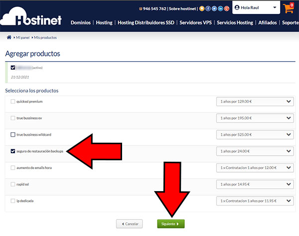Image resolution: width=299 pixels, height=236 pixels.
Task: Click the orange star icon
Action: [202, 8]
